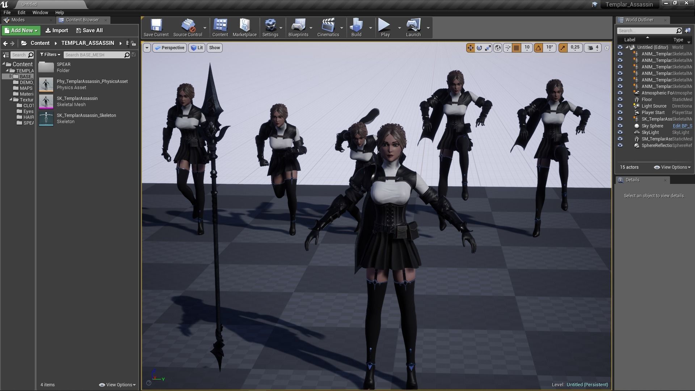Expand the Play options dropdown arrow
Viewport: 695px width, 391px height.
click(x=399, y=28)
